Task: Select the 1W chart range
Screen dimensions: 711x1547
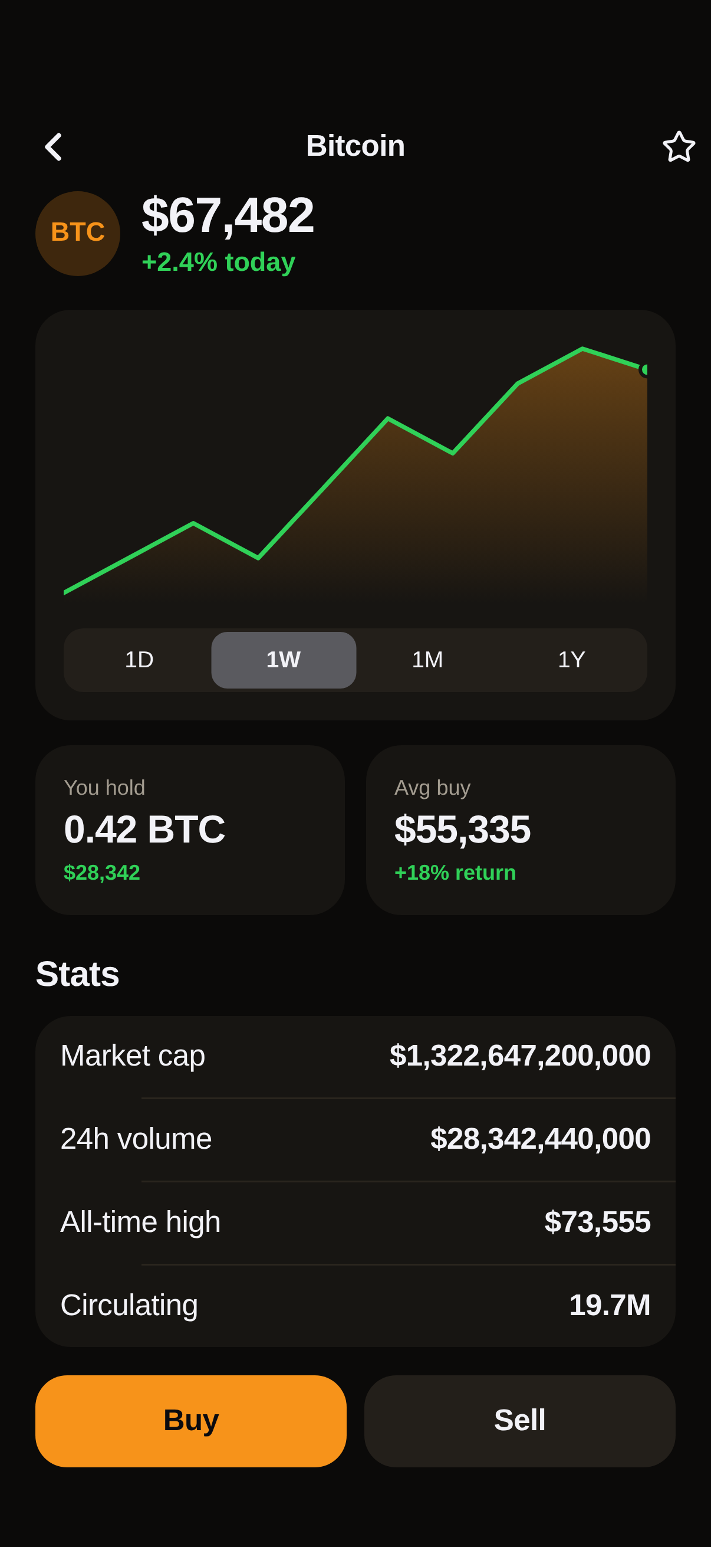Action: tap(284, 660)
